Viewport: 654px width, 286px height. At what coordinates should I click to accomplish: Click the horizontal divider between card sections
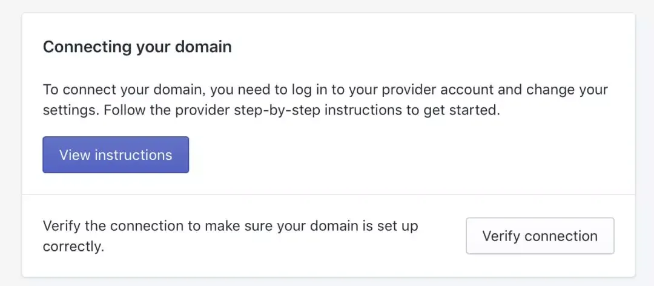[328, 194]
